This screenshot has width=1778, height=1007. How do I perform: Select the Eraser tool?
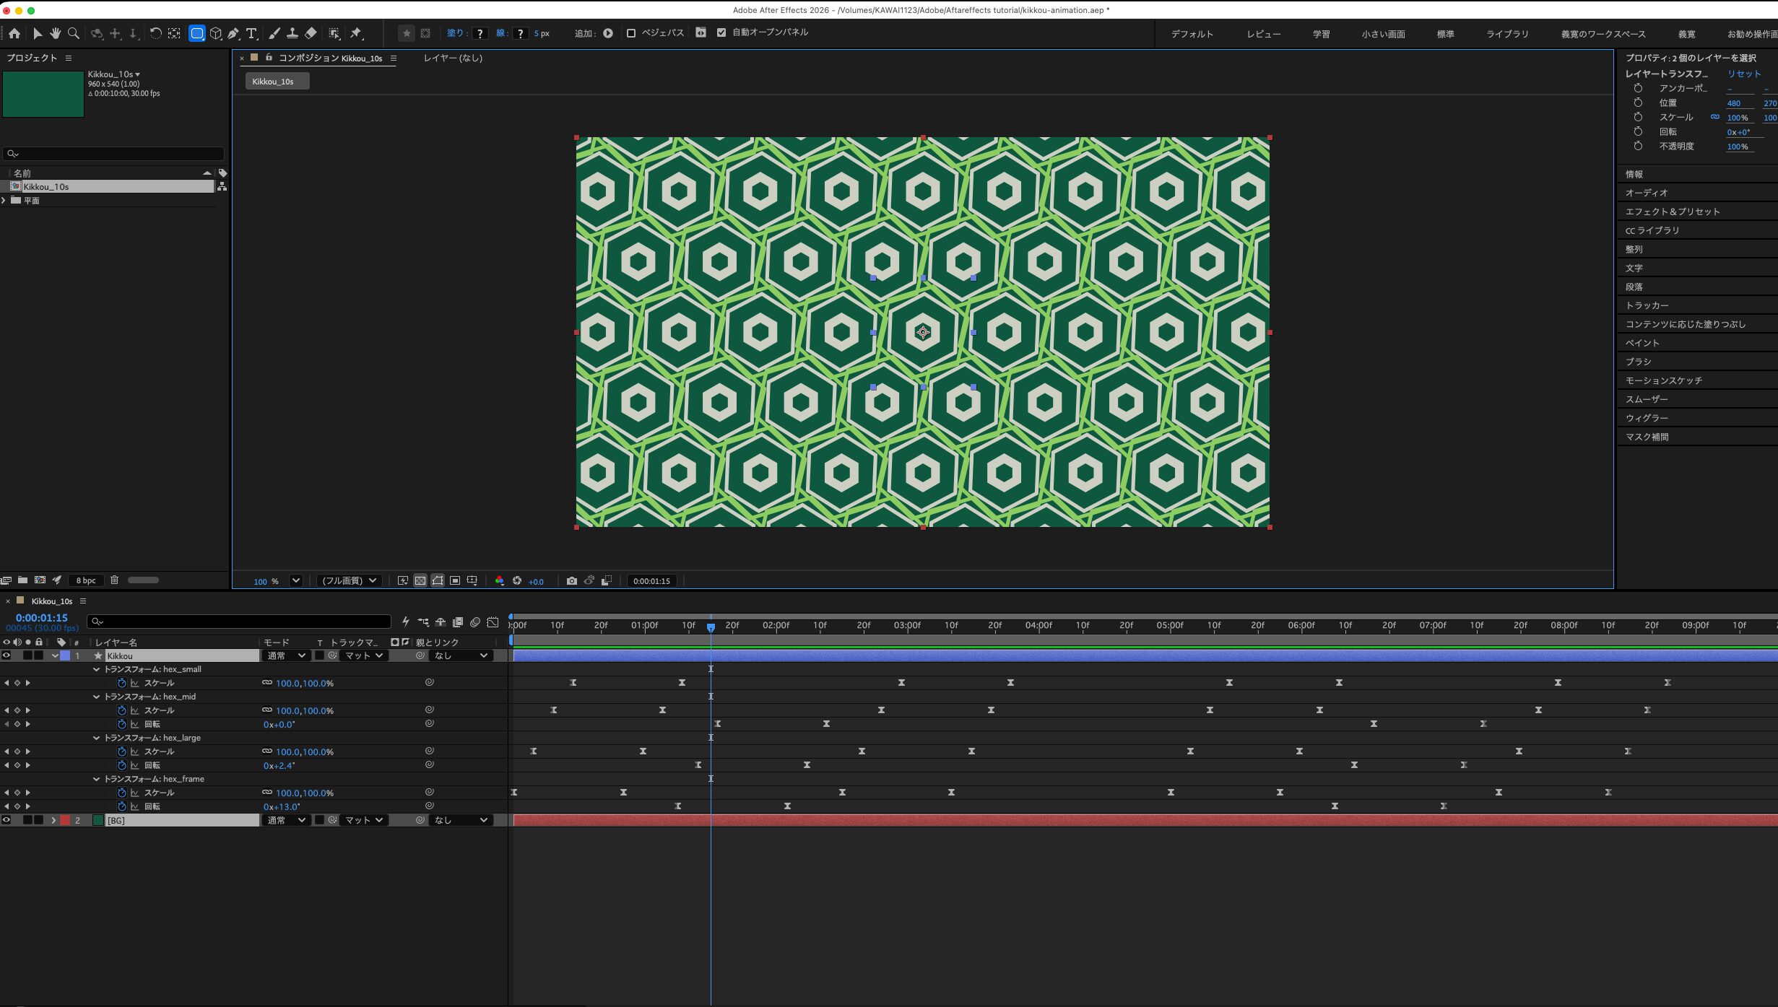click(311, 33)
